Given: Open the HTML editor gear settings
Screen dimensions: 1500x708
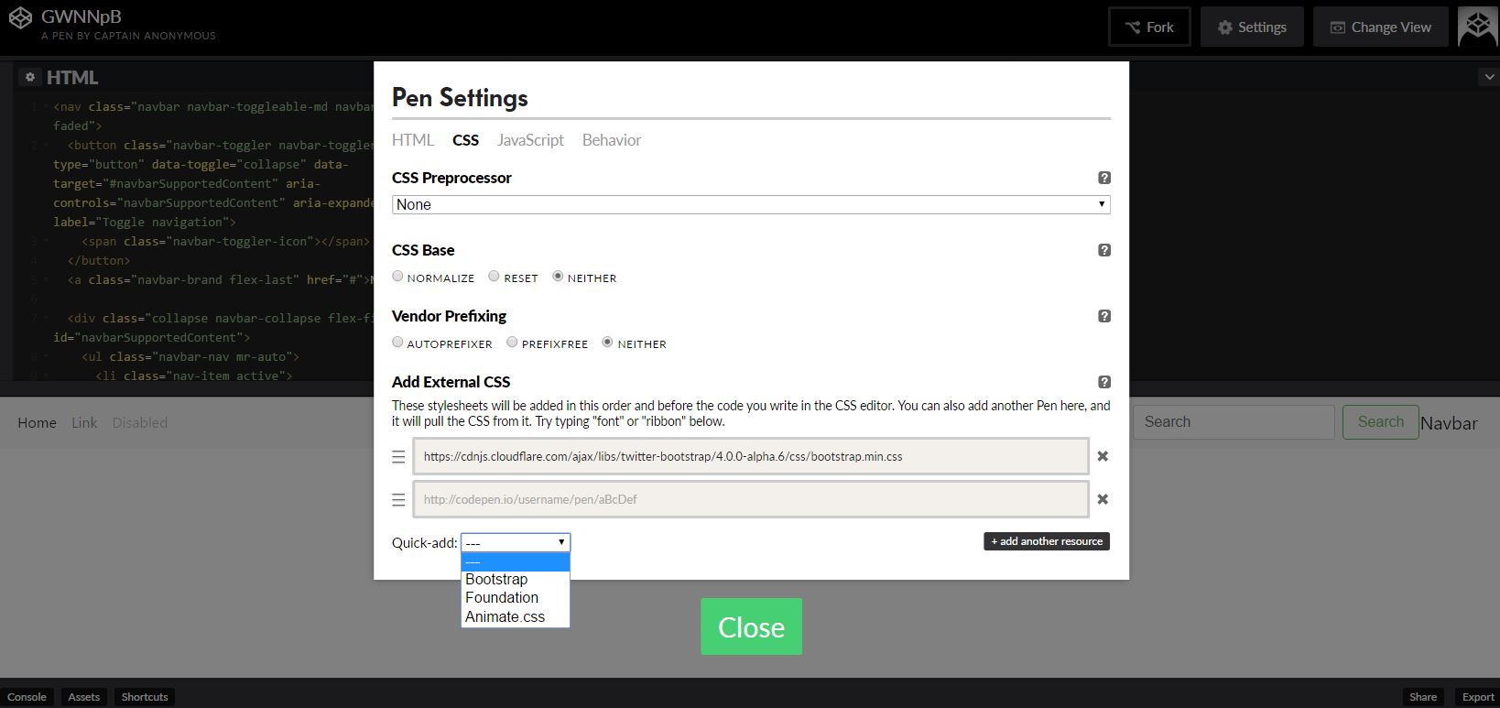Looking at the screenshot, I should 29,78.
